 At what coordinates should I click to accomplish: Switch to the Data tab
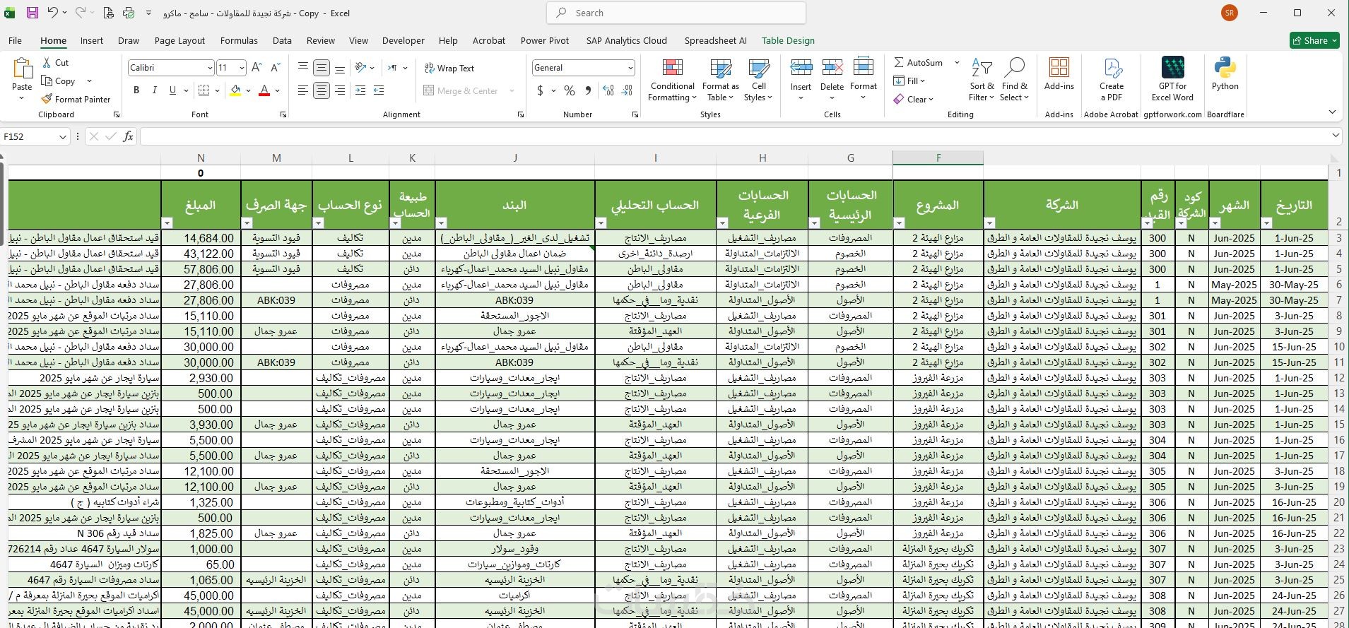pos(282,40)
